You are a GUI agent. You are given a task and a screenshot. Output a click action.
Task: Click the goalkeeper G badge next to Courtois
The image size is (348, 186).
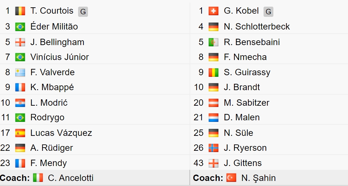click(83, 12)
